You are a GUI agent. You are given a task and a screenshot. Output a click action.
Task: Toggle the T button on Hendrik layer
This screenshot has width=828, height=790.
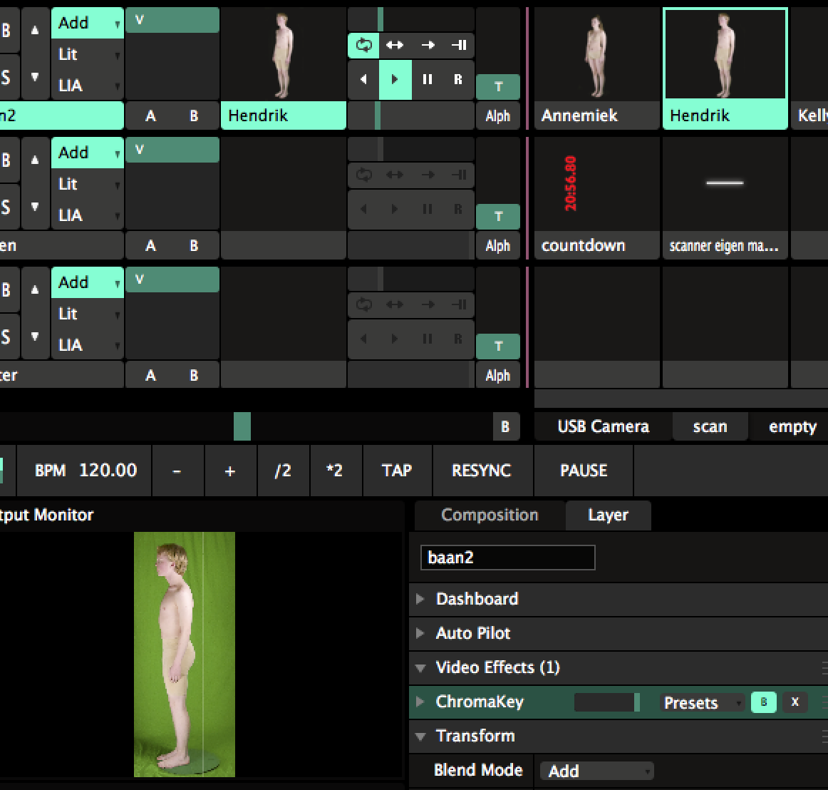tap(498, 86)
